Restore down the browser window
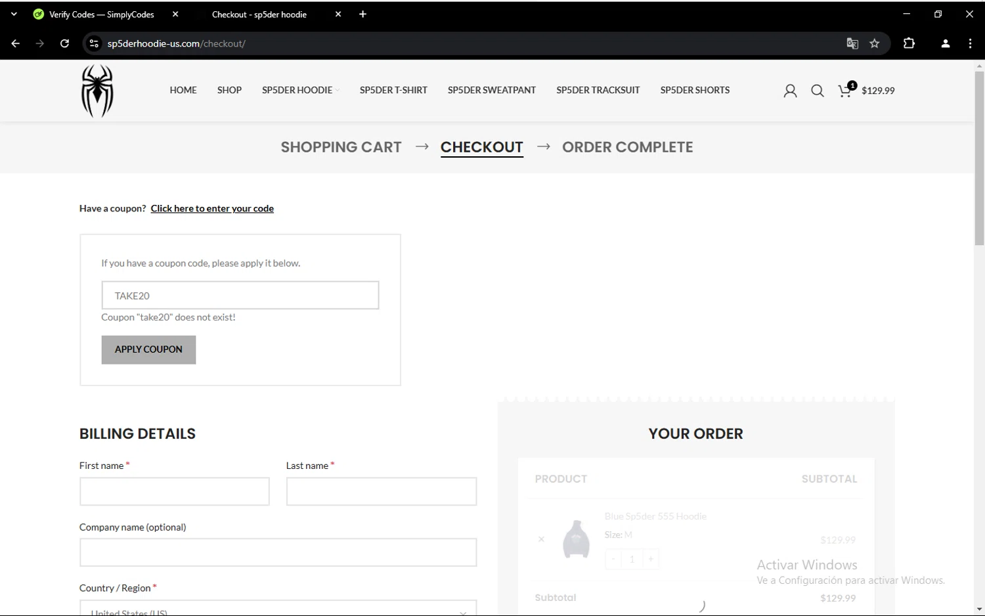985x616 pixels. 938,14
